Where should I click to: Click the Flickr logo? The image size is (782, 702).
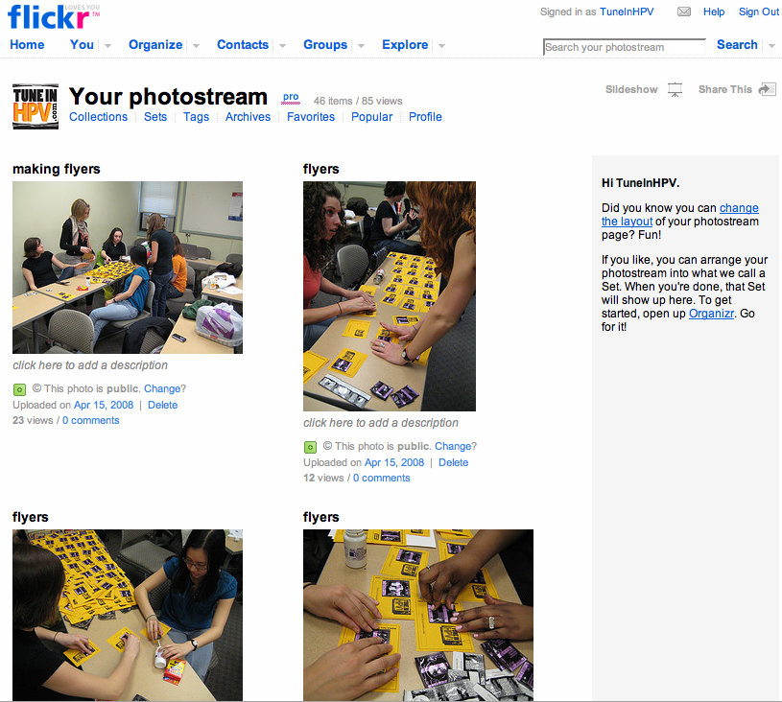pyautogui.click(x=49, y=17)
